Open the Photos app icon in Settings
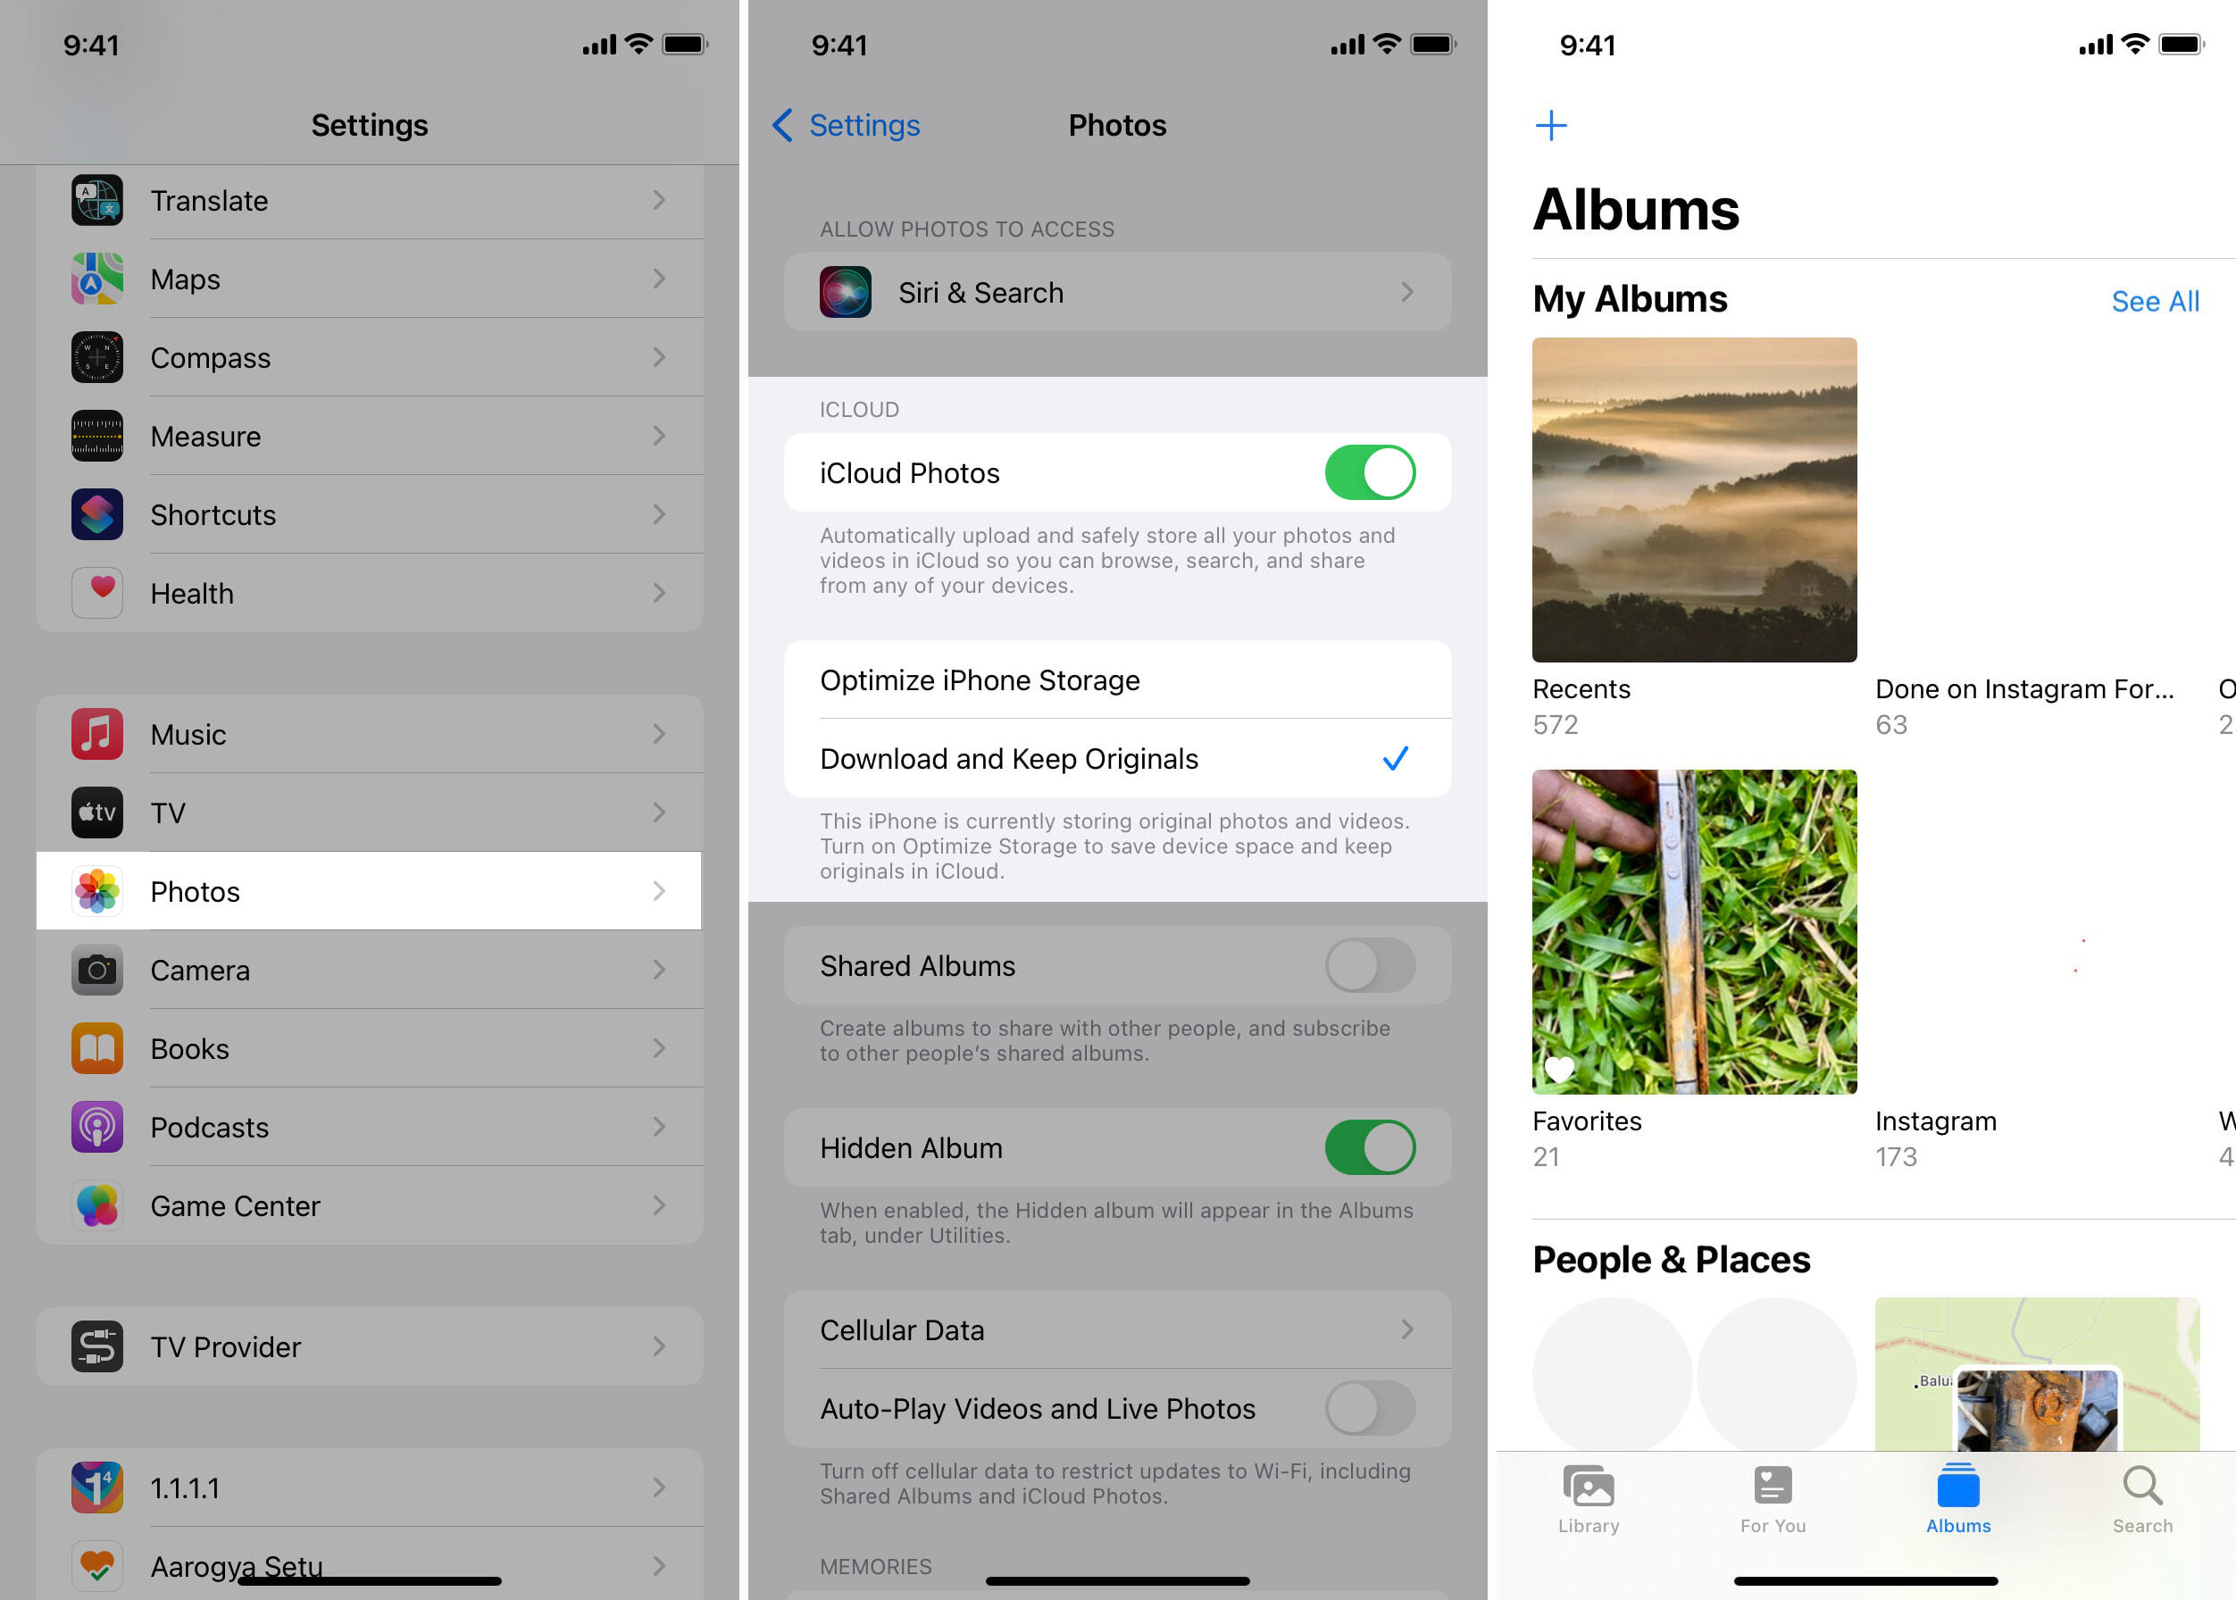This screenshot has height=1600, width=2236. click(x=96, y=890)
